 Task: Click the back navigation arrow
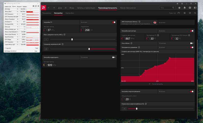[x=48, y=8]
